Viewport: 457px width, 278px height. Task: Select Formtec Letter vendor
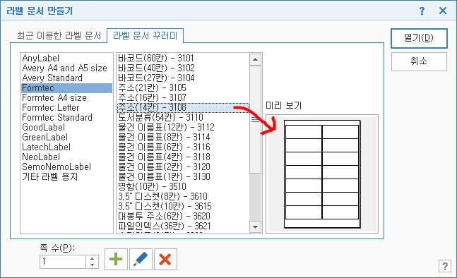(x=66, y=108)
